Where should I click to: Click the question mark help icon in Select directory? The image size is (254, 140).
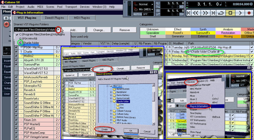point(152,72)
